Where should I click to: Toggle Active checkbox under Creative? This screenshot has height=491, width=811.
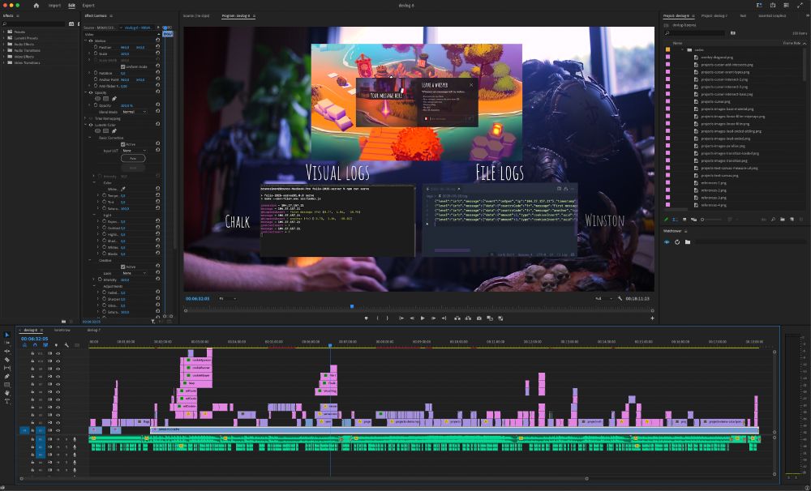(122, 267)
